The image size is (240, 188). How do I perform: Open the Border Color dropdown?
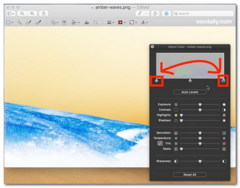[122, 22]
